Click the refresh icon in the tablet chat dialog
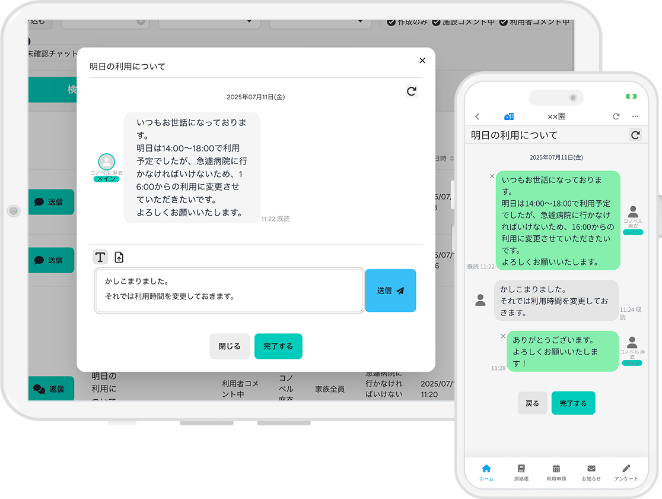The width and height of the screenshot is (662, 499). pos(411,91)
